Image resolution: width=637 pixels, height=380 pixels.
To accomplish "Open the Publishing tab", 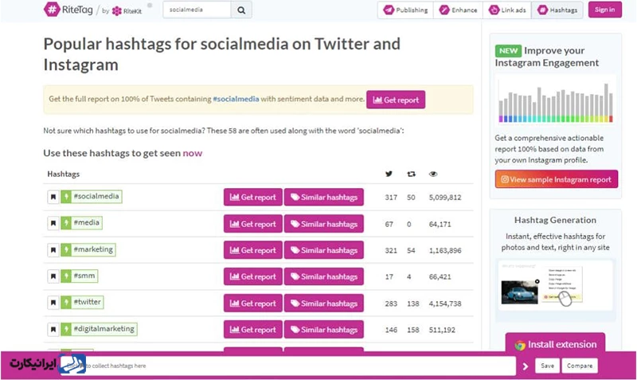I will click(405, 10).
